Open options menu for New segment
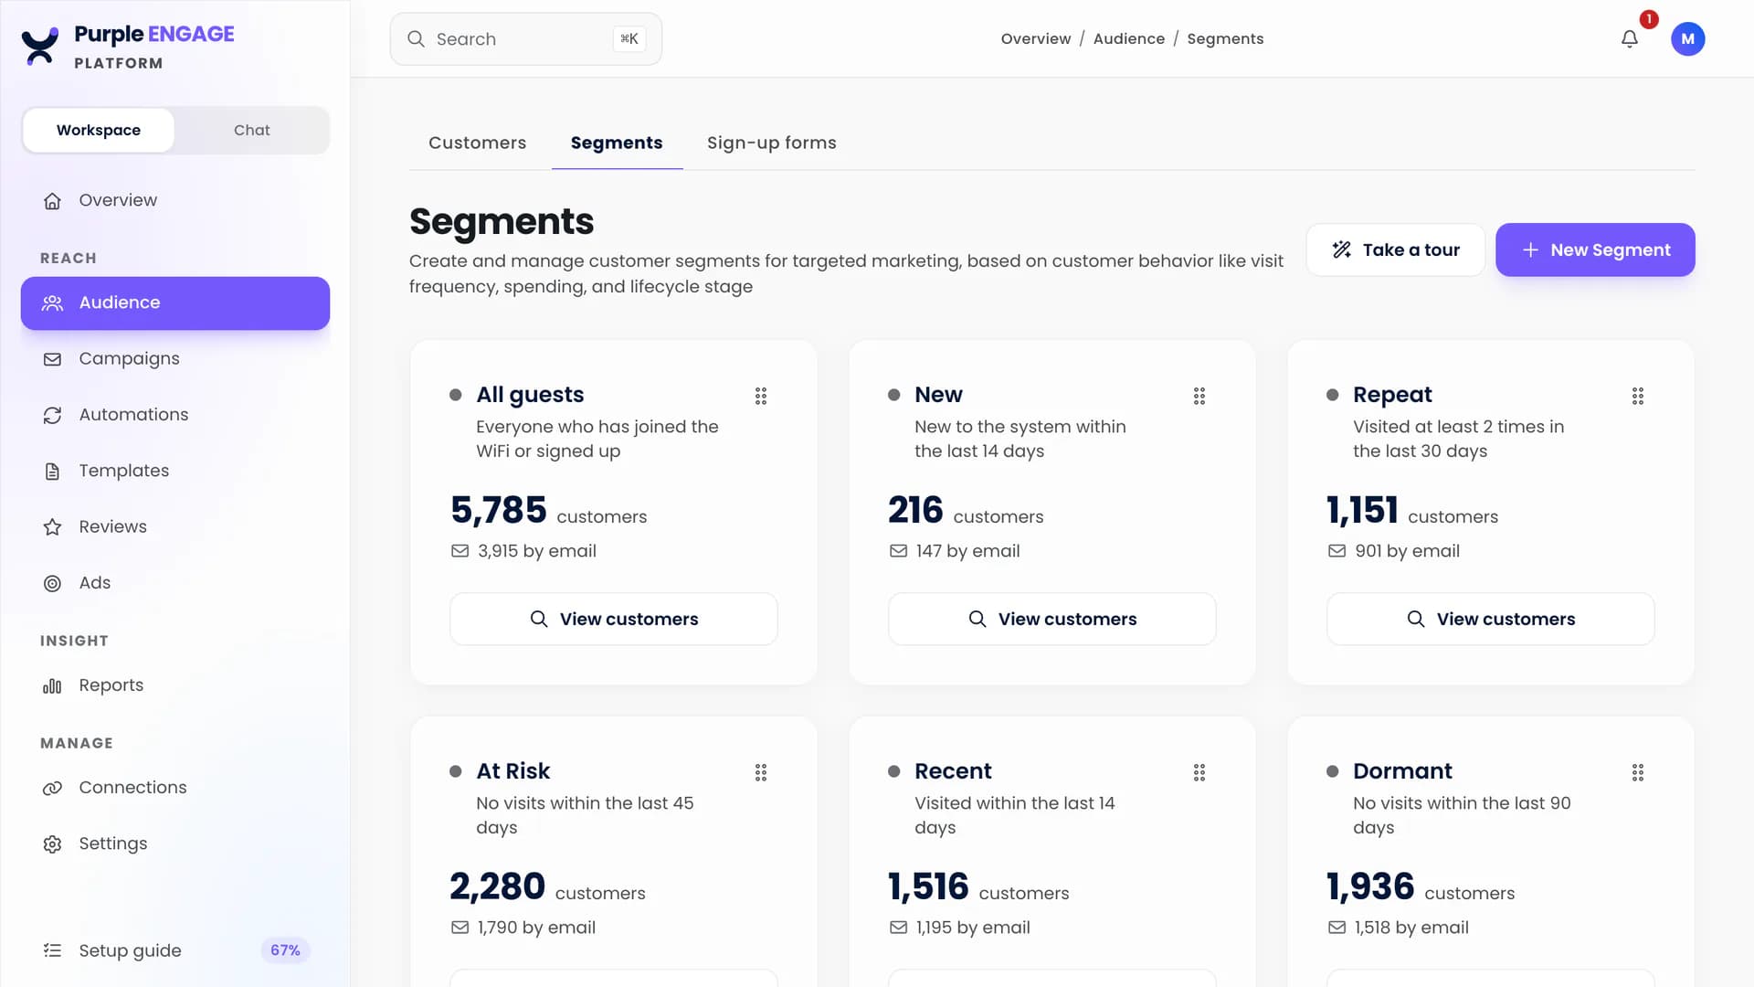Image resolution: width=1754 pixels, height=987 pixels. coord(1199,396)
